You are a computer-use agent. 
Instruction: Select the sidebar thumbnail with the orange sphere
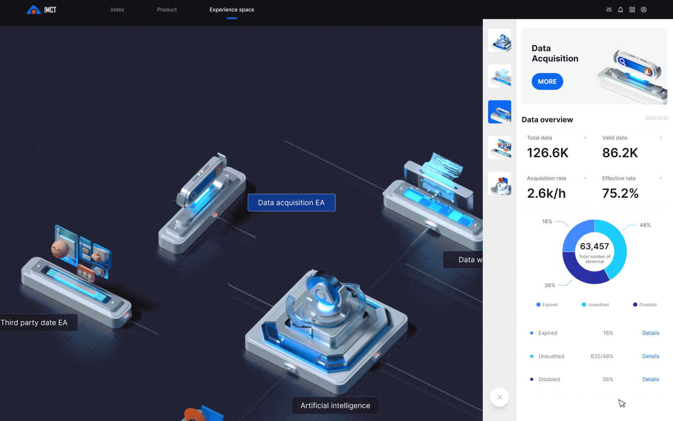500,184
